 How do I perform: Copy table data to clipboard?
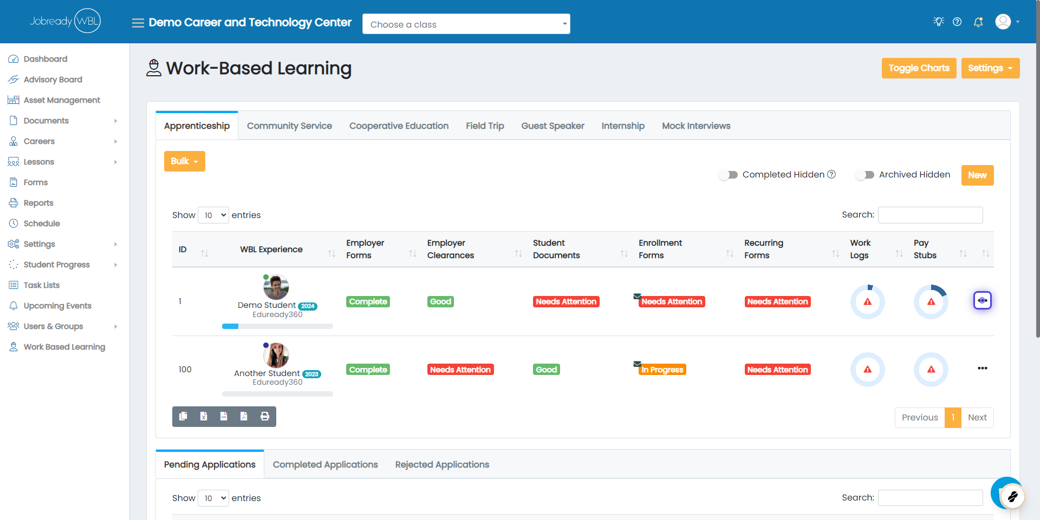pos(183,417)
